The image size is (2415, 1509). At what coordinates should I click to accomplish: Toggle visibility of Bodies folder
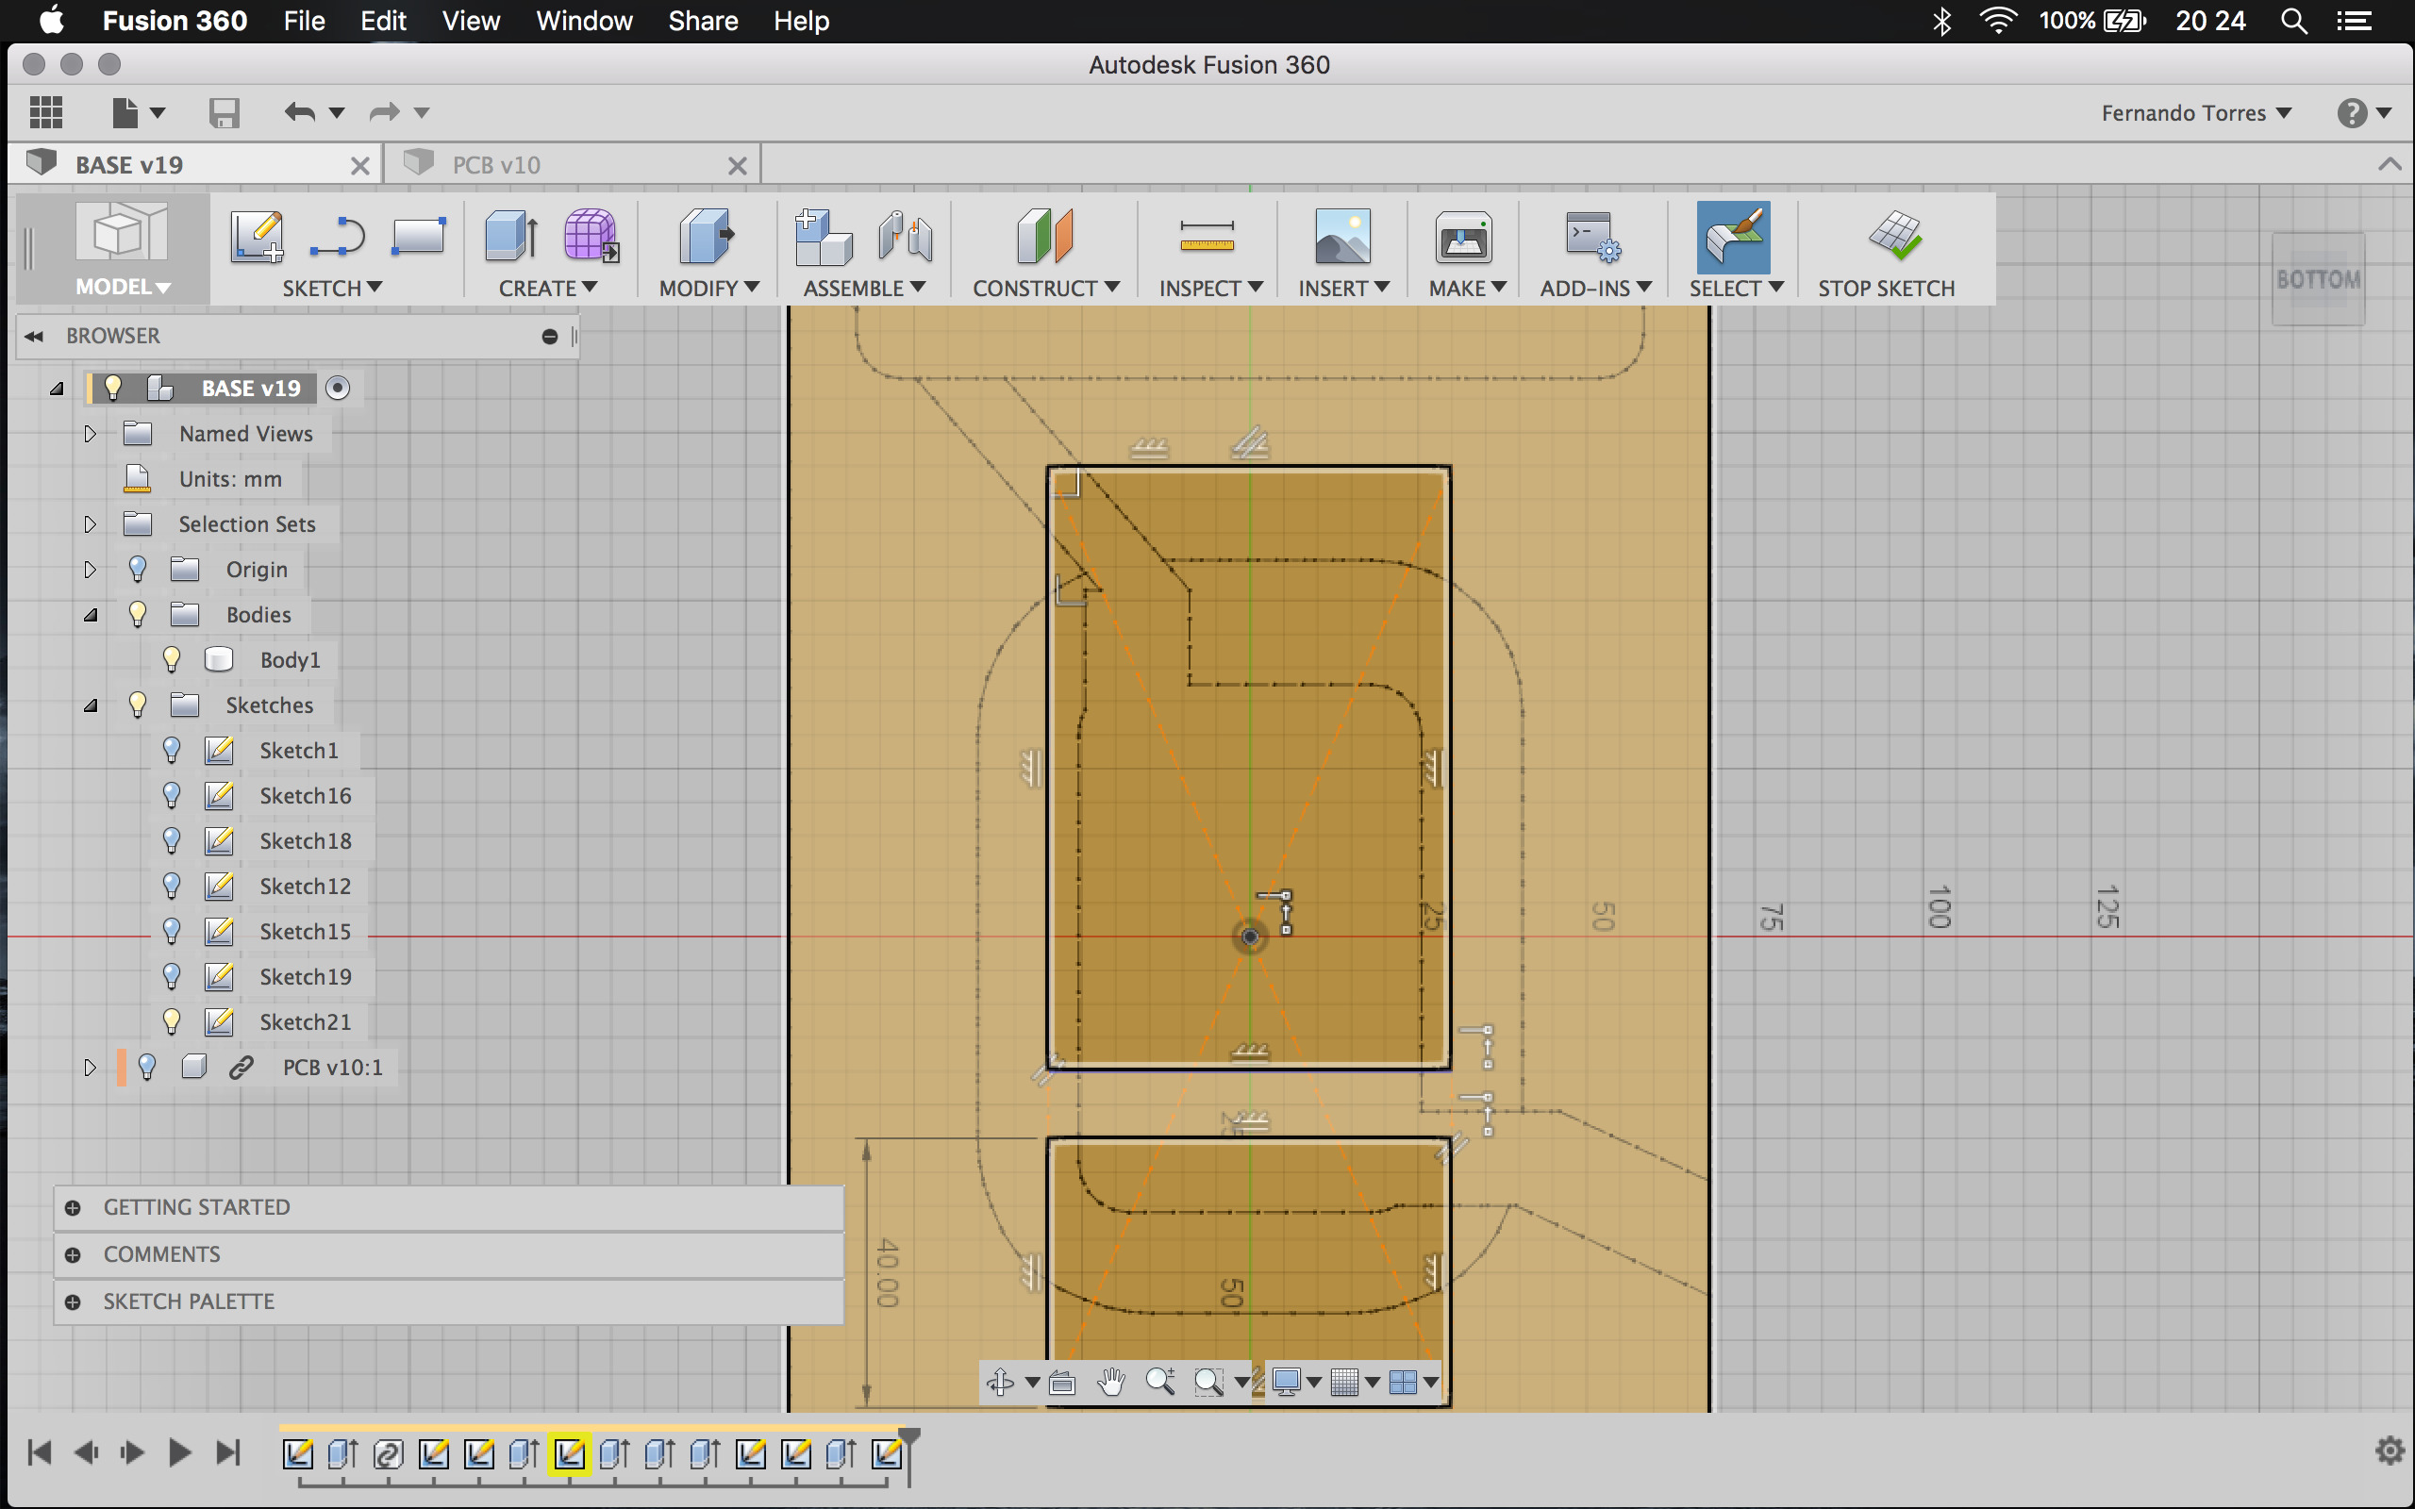tap(138, 615)
